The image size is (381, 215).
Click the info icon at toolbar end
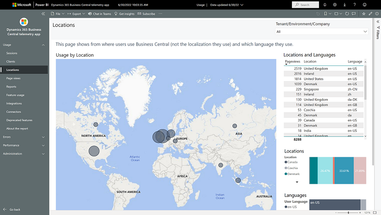(x=377, y=14)
